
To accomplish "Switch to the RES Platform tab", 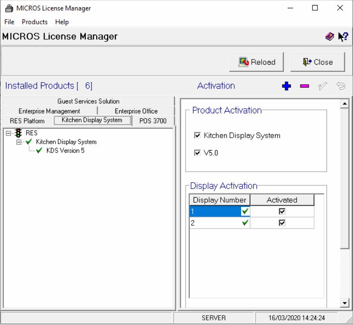I will (x=27, y=121).
